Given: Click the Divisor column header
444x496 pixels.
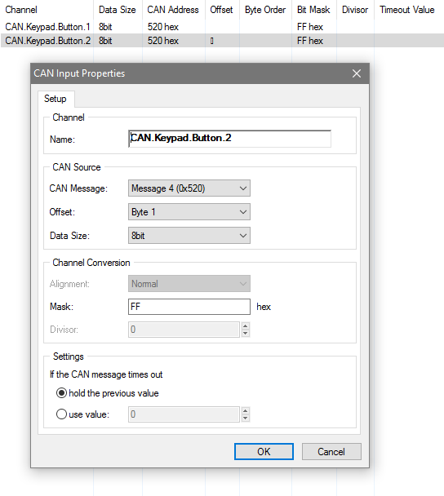Looking at the screenshot, I should pos(355,10).
